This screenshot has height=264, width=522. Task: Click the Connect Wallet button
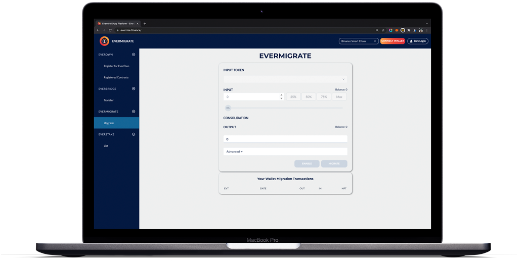point(393,41)
